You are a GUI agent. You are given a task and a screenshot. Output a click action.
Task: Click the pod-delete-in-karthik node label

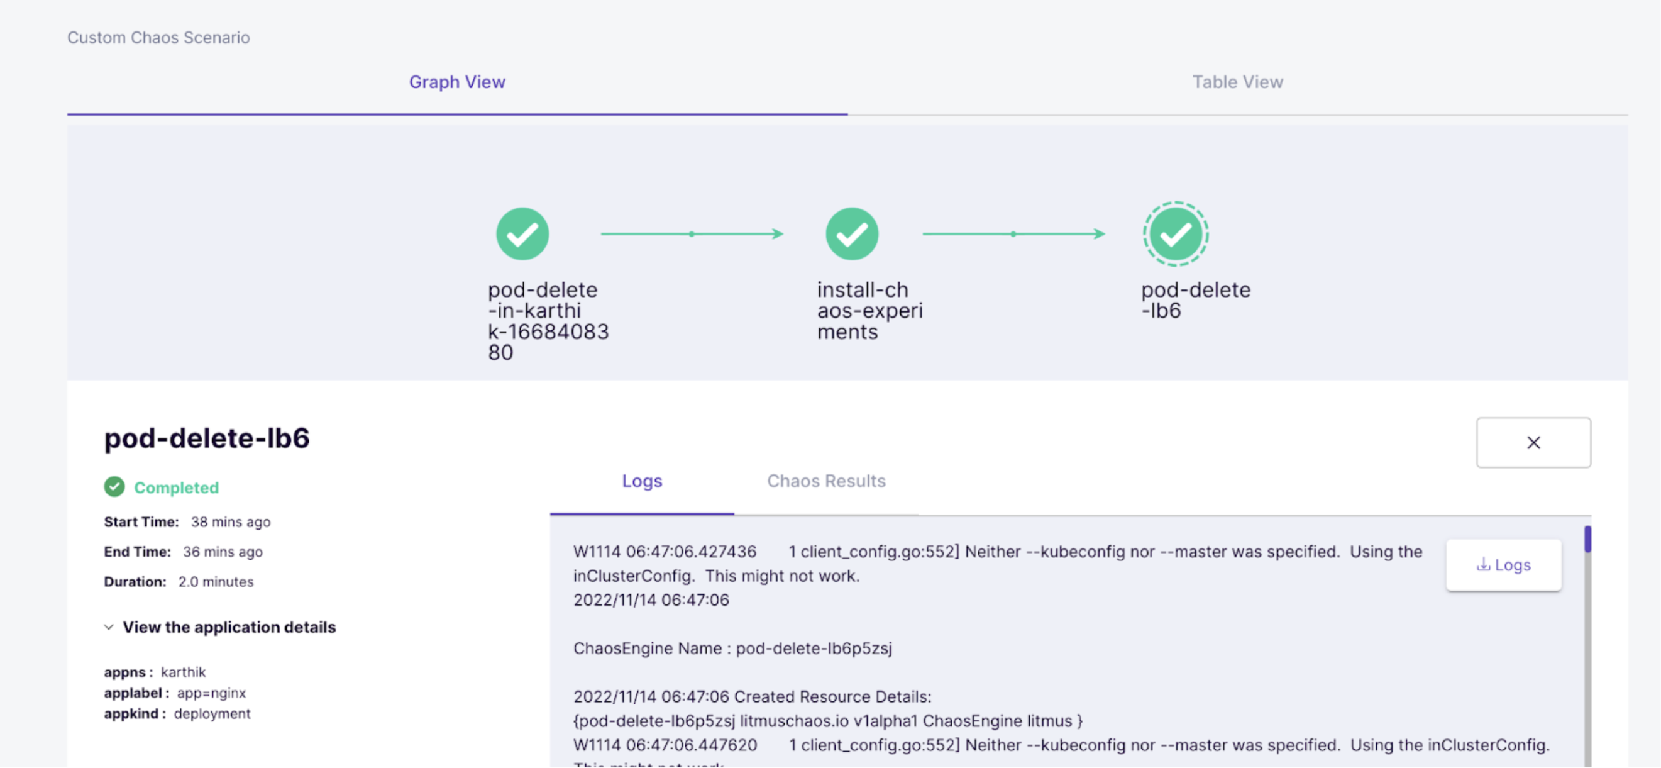click(x=548, y=321)
